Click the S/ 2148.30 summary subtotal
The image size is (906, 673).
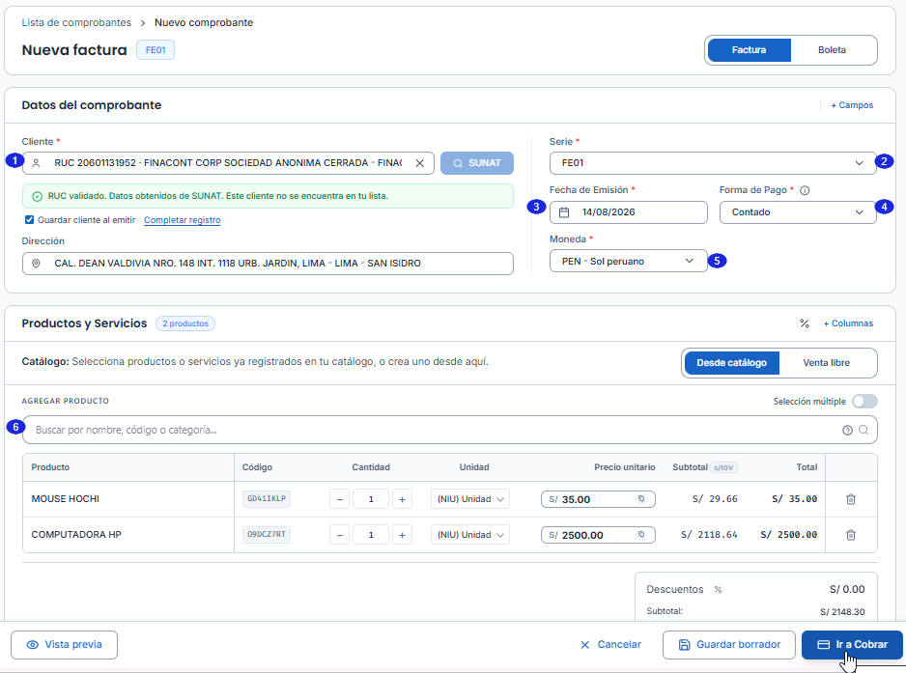[842, 612]
